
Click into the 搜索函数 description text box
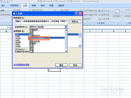pyautogui.click(x=41, y=22)
